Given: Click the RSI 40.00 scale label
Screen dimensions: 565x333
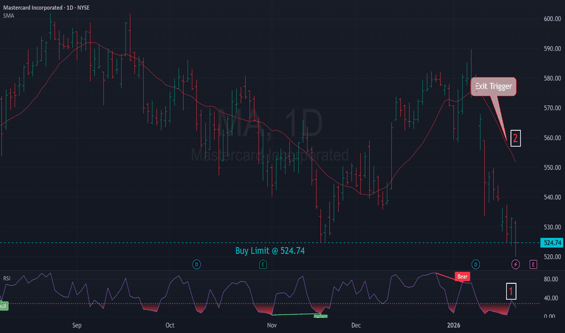Looking at the screenshot, I should [x=550, y=298].
